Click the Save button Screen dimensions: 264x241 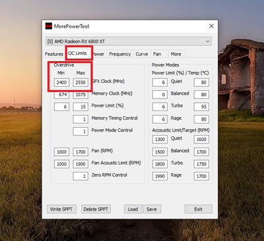[x=152, y=209]
